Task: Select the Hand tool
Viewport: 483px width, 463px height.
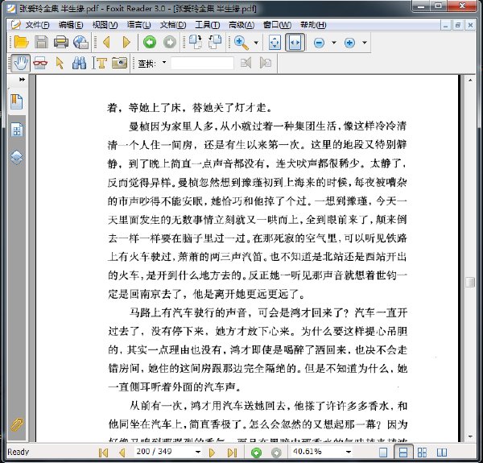Action: point(21,63)
